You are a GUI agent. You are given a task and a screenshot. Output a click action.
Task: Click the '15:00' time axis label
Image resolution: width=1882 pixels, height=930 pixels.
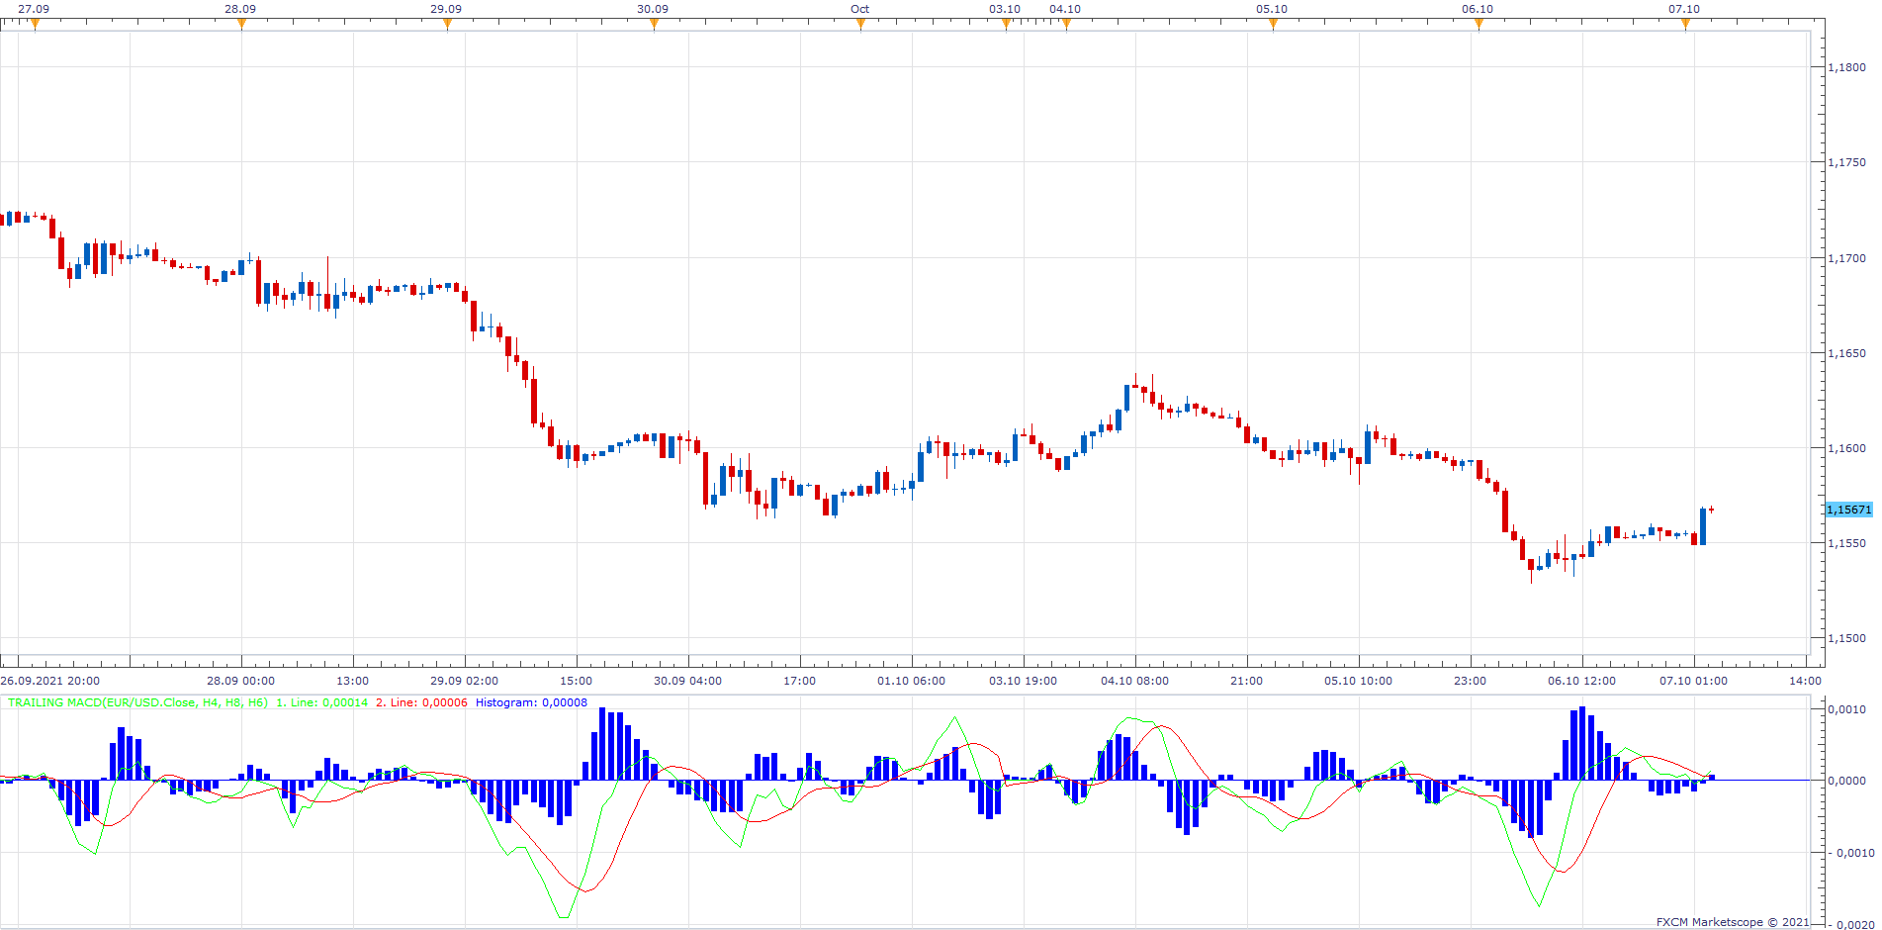point(577,681)
